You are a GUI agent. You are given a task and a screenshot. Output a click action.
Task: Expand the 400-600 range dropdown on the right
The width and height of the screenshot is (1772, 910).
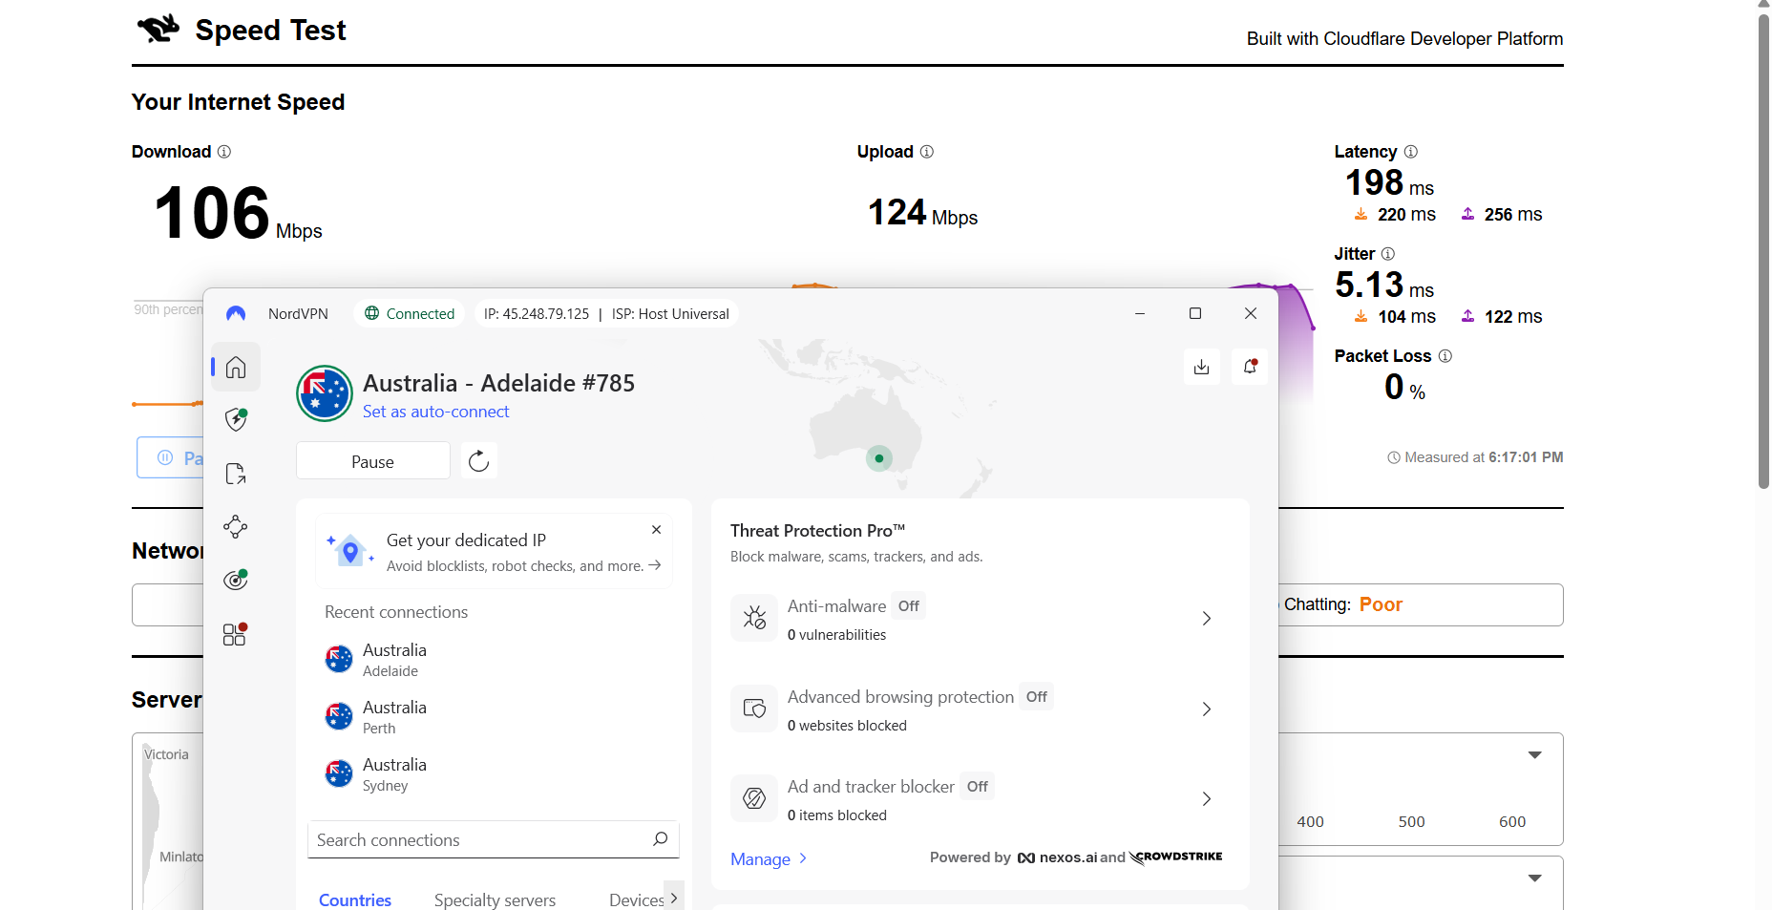(1534, 754)
